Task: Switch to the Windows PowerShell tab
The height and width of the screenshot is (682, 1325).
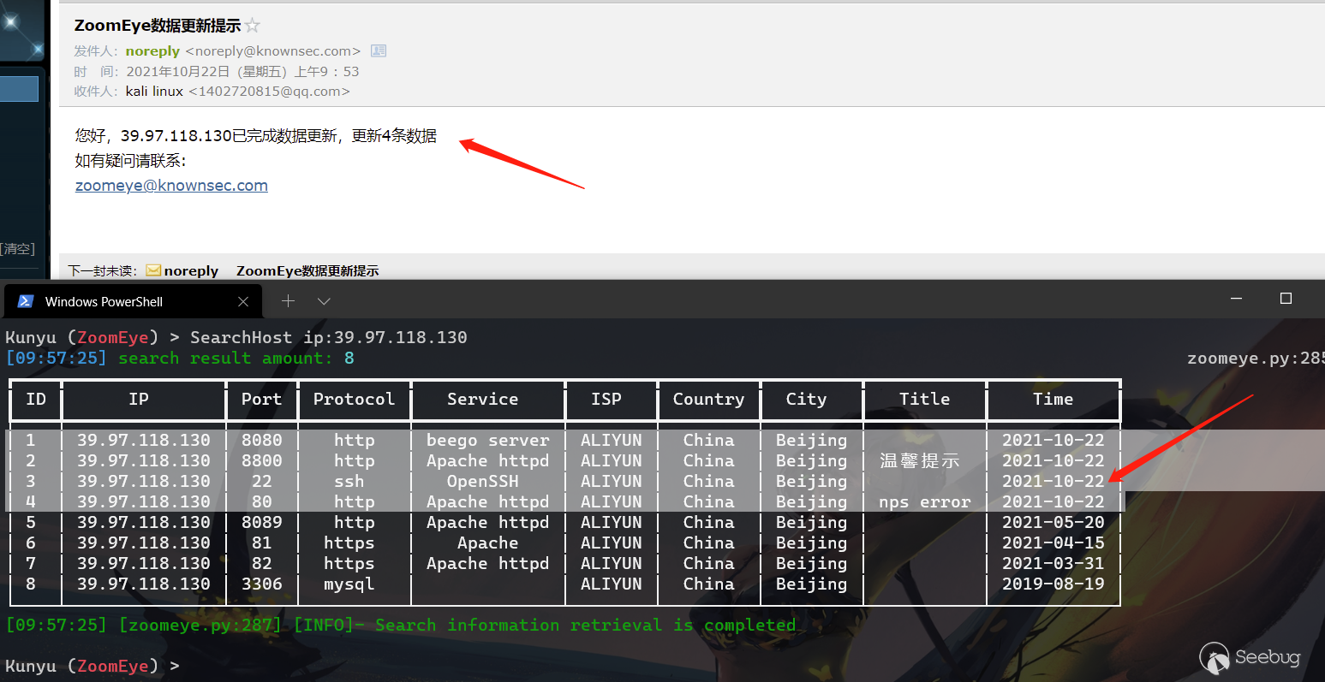Action: tap(133, 301)
